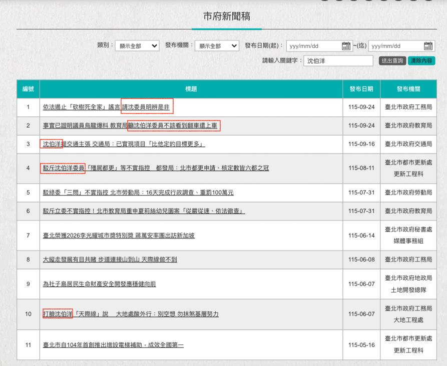Click the 標題 column header

pos(191,89)
